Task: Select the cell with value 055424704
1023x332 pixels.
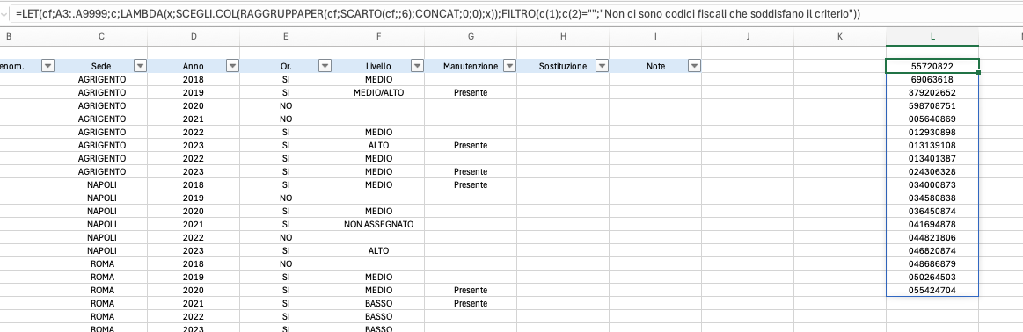Action: (932, 290)
